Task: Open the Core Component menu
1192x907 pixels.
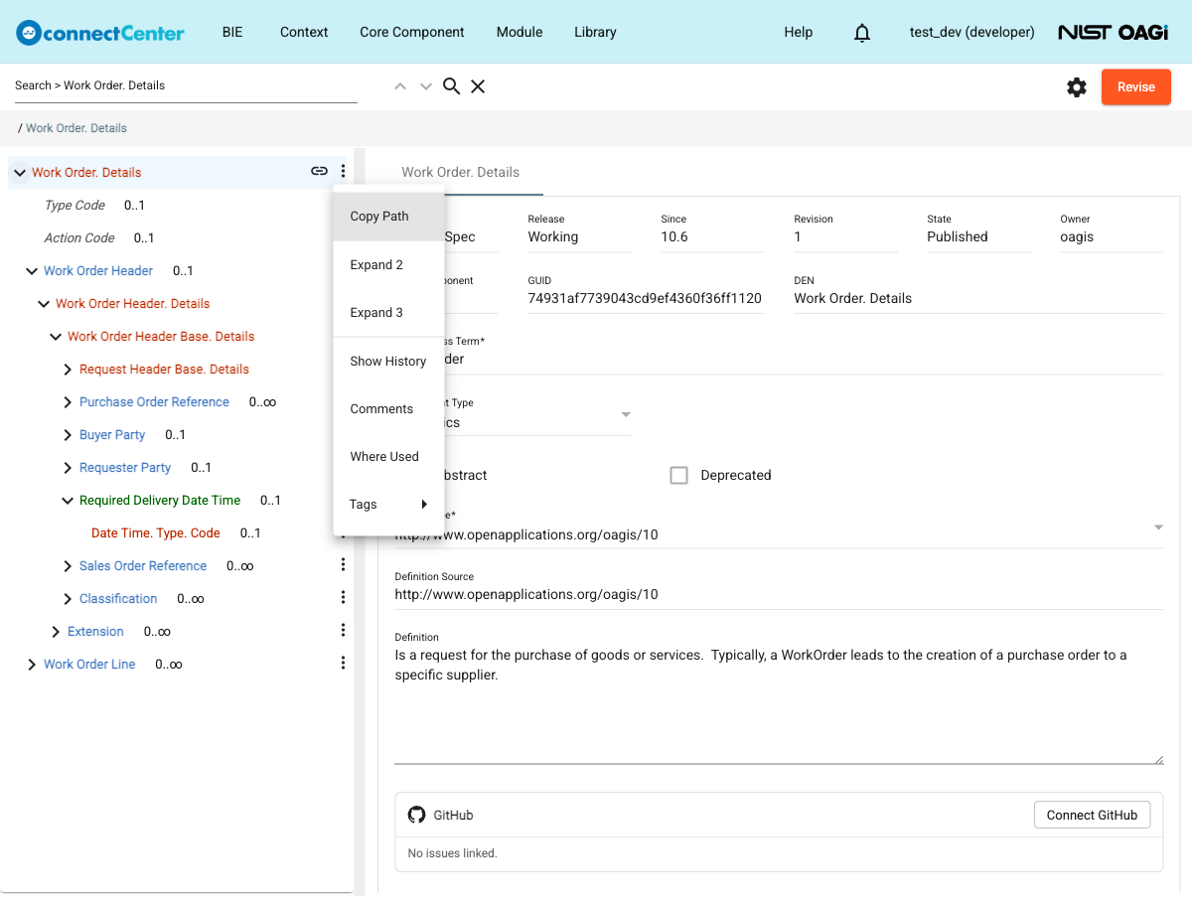Action: coord(412,32)
